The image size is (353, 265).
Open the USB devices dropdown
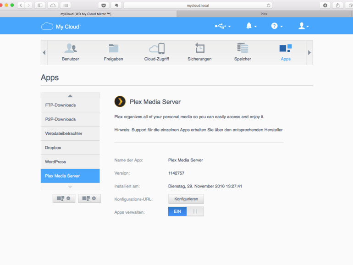pos(223,26)
